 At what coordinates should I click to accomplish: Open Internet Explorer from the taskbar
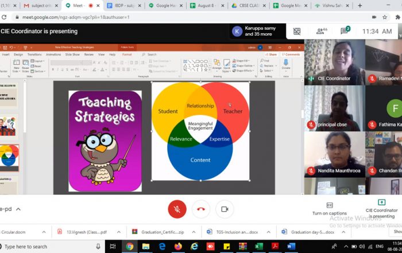pos(194,246)
